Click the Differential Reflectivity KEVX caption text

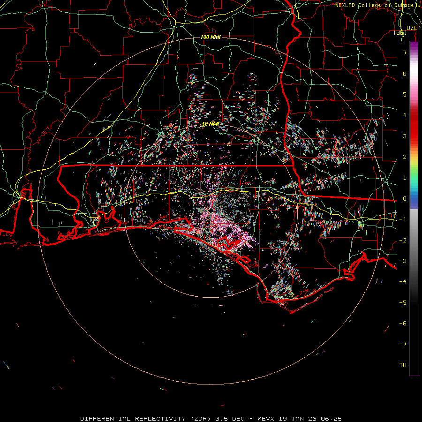(x=211, y=419)
